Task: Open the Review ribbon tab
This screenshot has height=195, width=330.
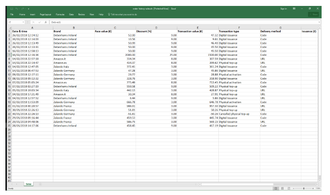Action: [82, 14]
